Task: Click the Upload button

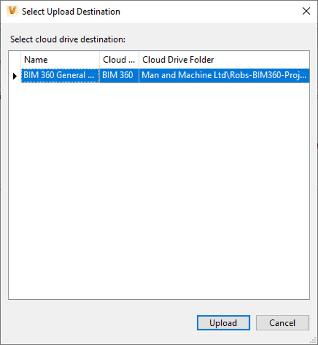Action: (x=223, y=323)
